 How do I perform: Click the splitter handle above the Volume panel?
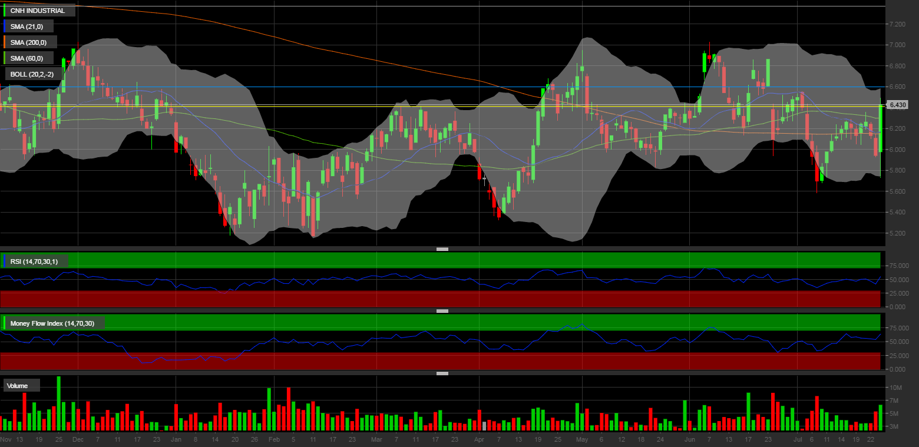(x=442, y=373)
